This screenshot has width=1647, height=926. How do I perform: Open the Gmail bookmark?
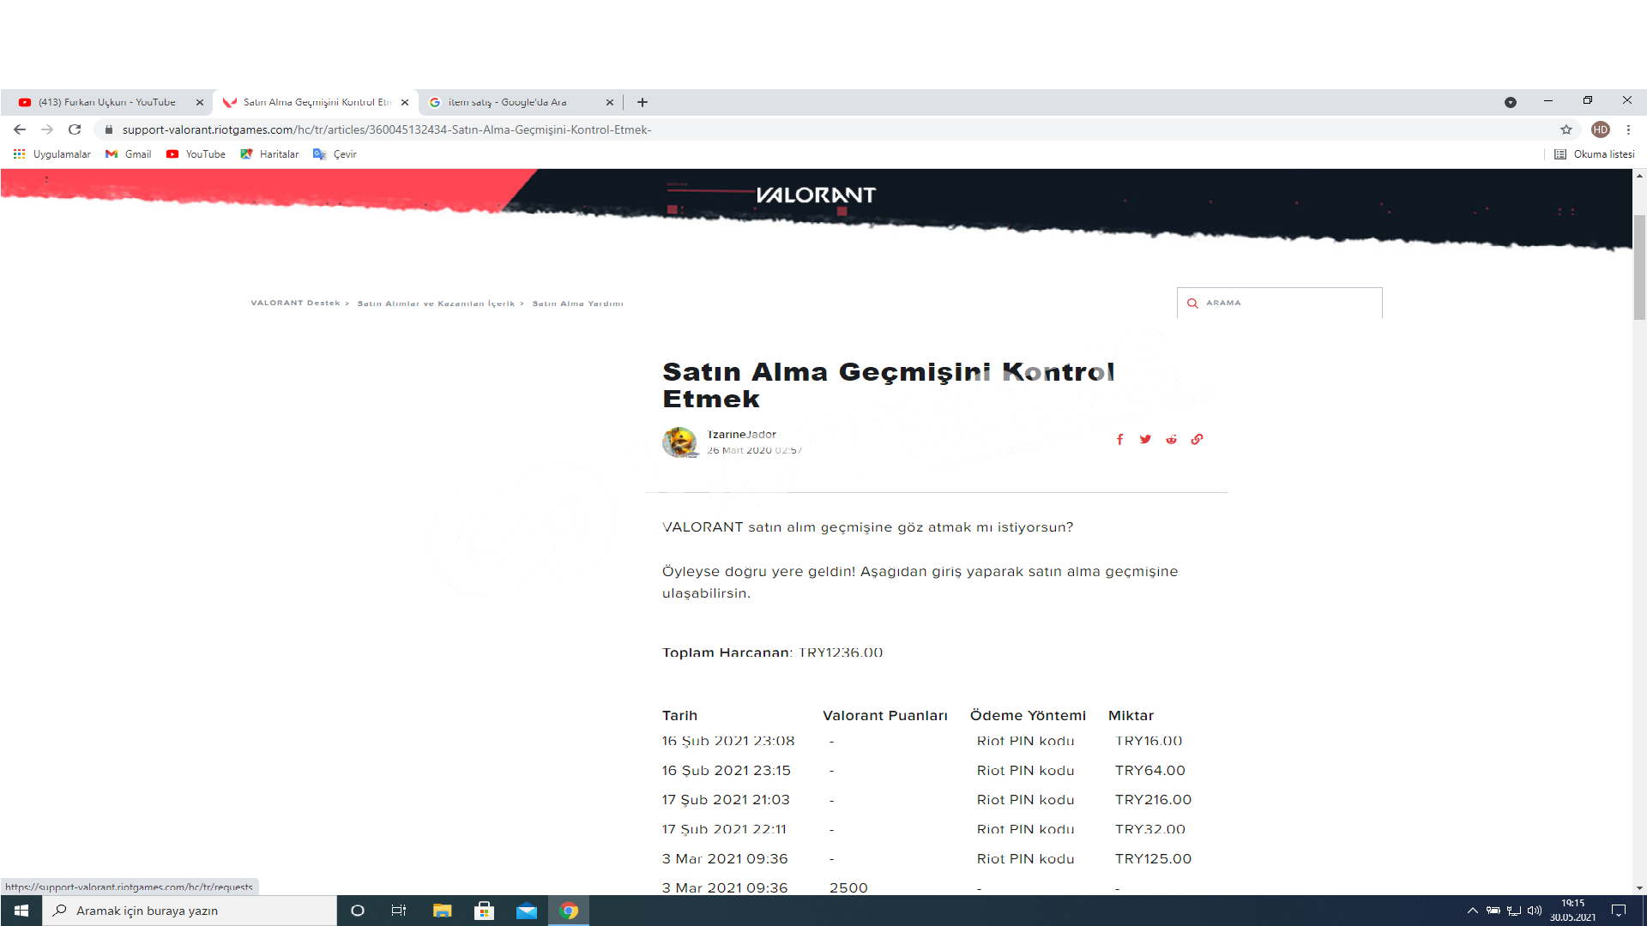[x=129, y=154]
